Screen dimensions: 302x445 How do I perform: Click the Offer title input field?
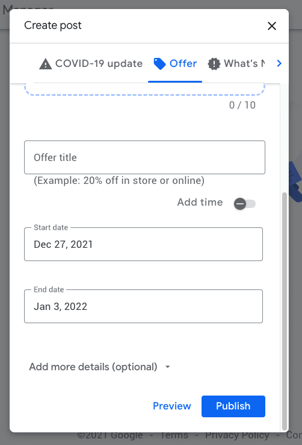tap(144, 157)
